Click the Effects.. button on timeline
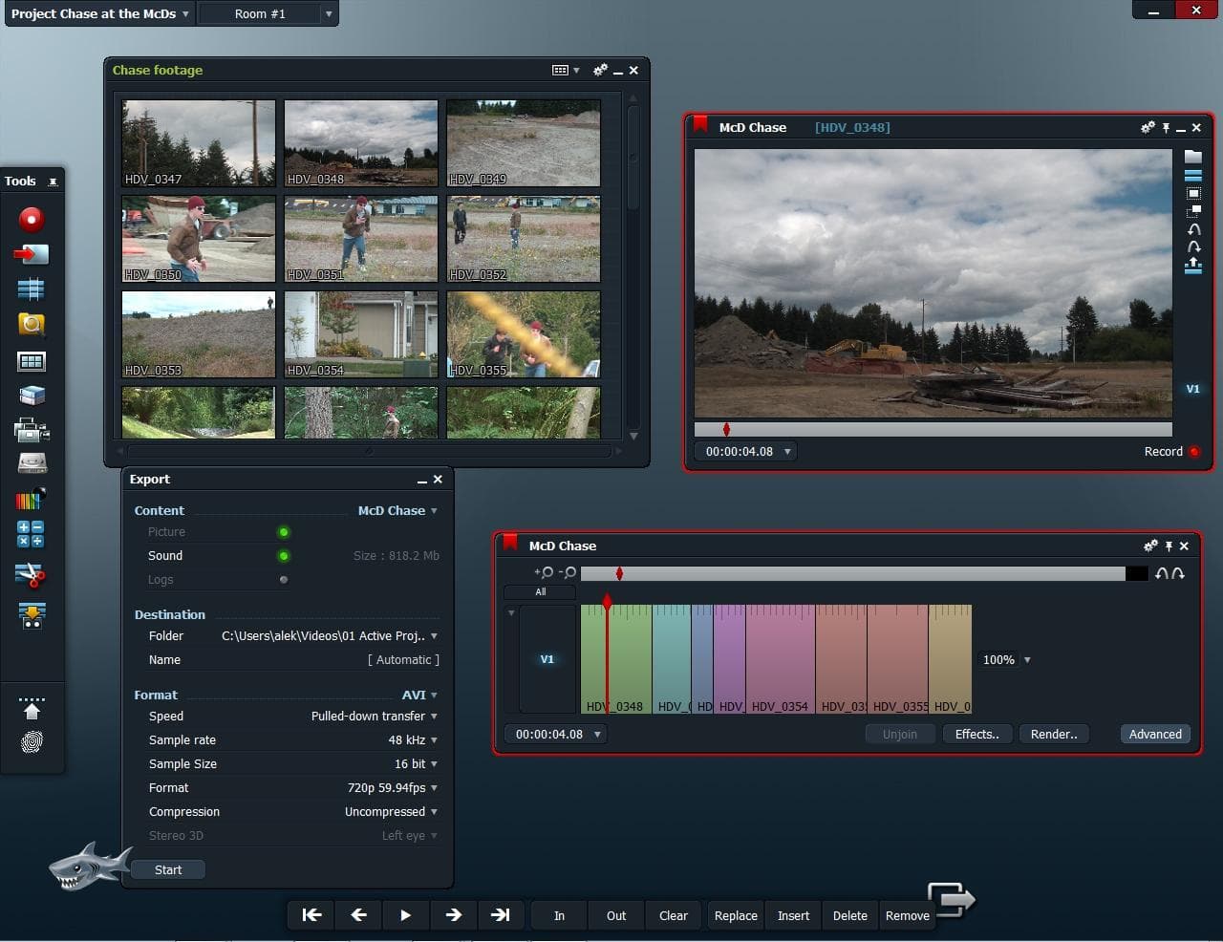The image size is (1223, 942). pos(976,735)
